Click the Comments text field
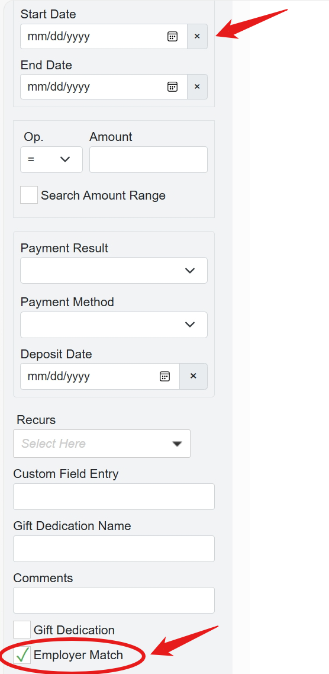 [114, 601]
